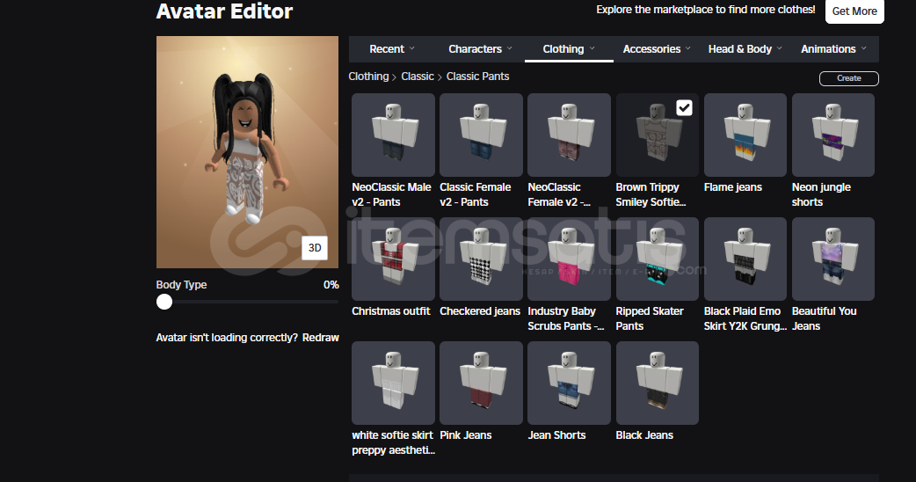Click the Jean Shorts label text
The width and height of the screenshot is (916, 482).
click(x=556, y=435)
